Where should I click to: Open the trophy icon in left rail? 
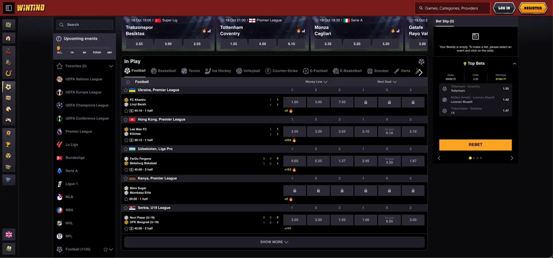(8, 145)
